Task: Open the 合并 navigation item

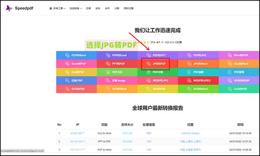Action: click(107, 8)
